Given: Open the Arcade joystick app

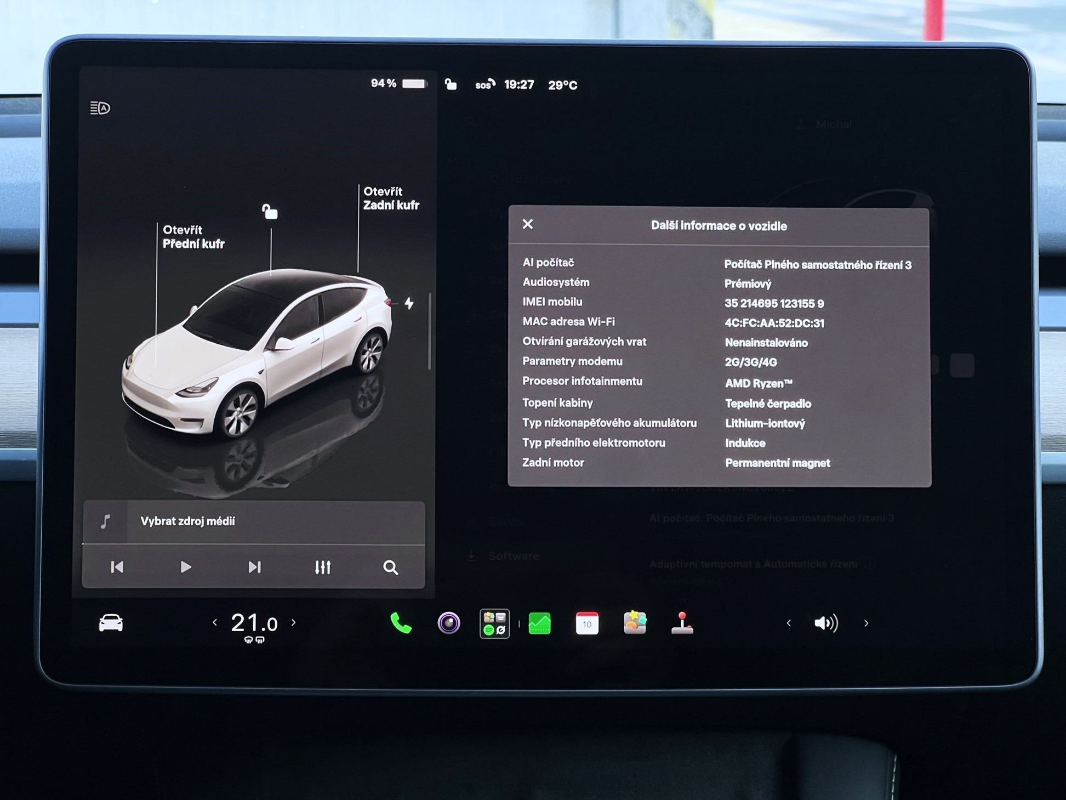Looking at the screenshot, I should point(682,623).
